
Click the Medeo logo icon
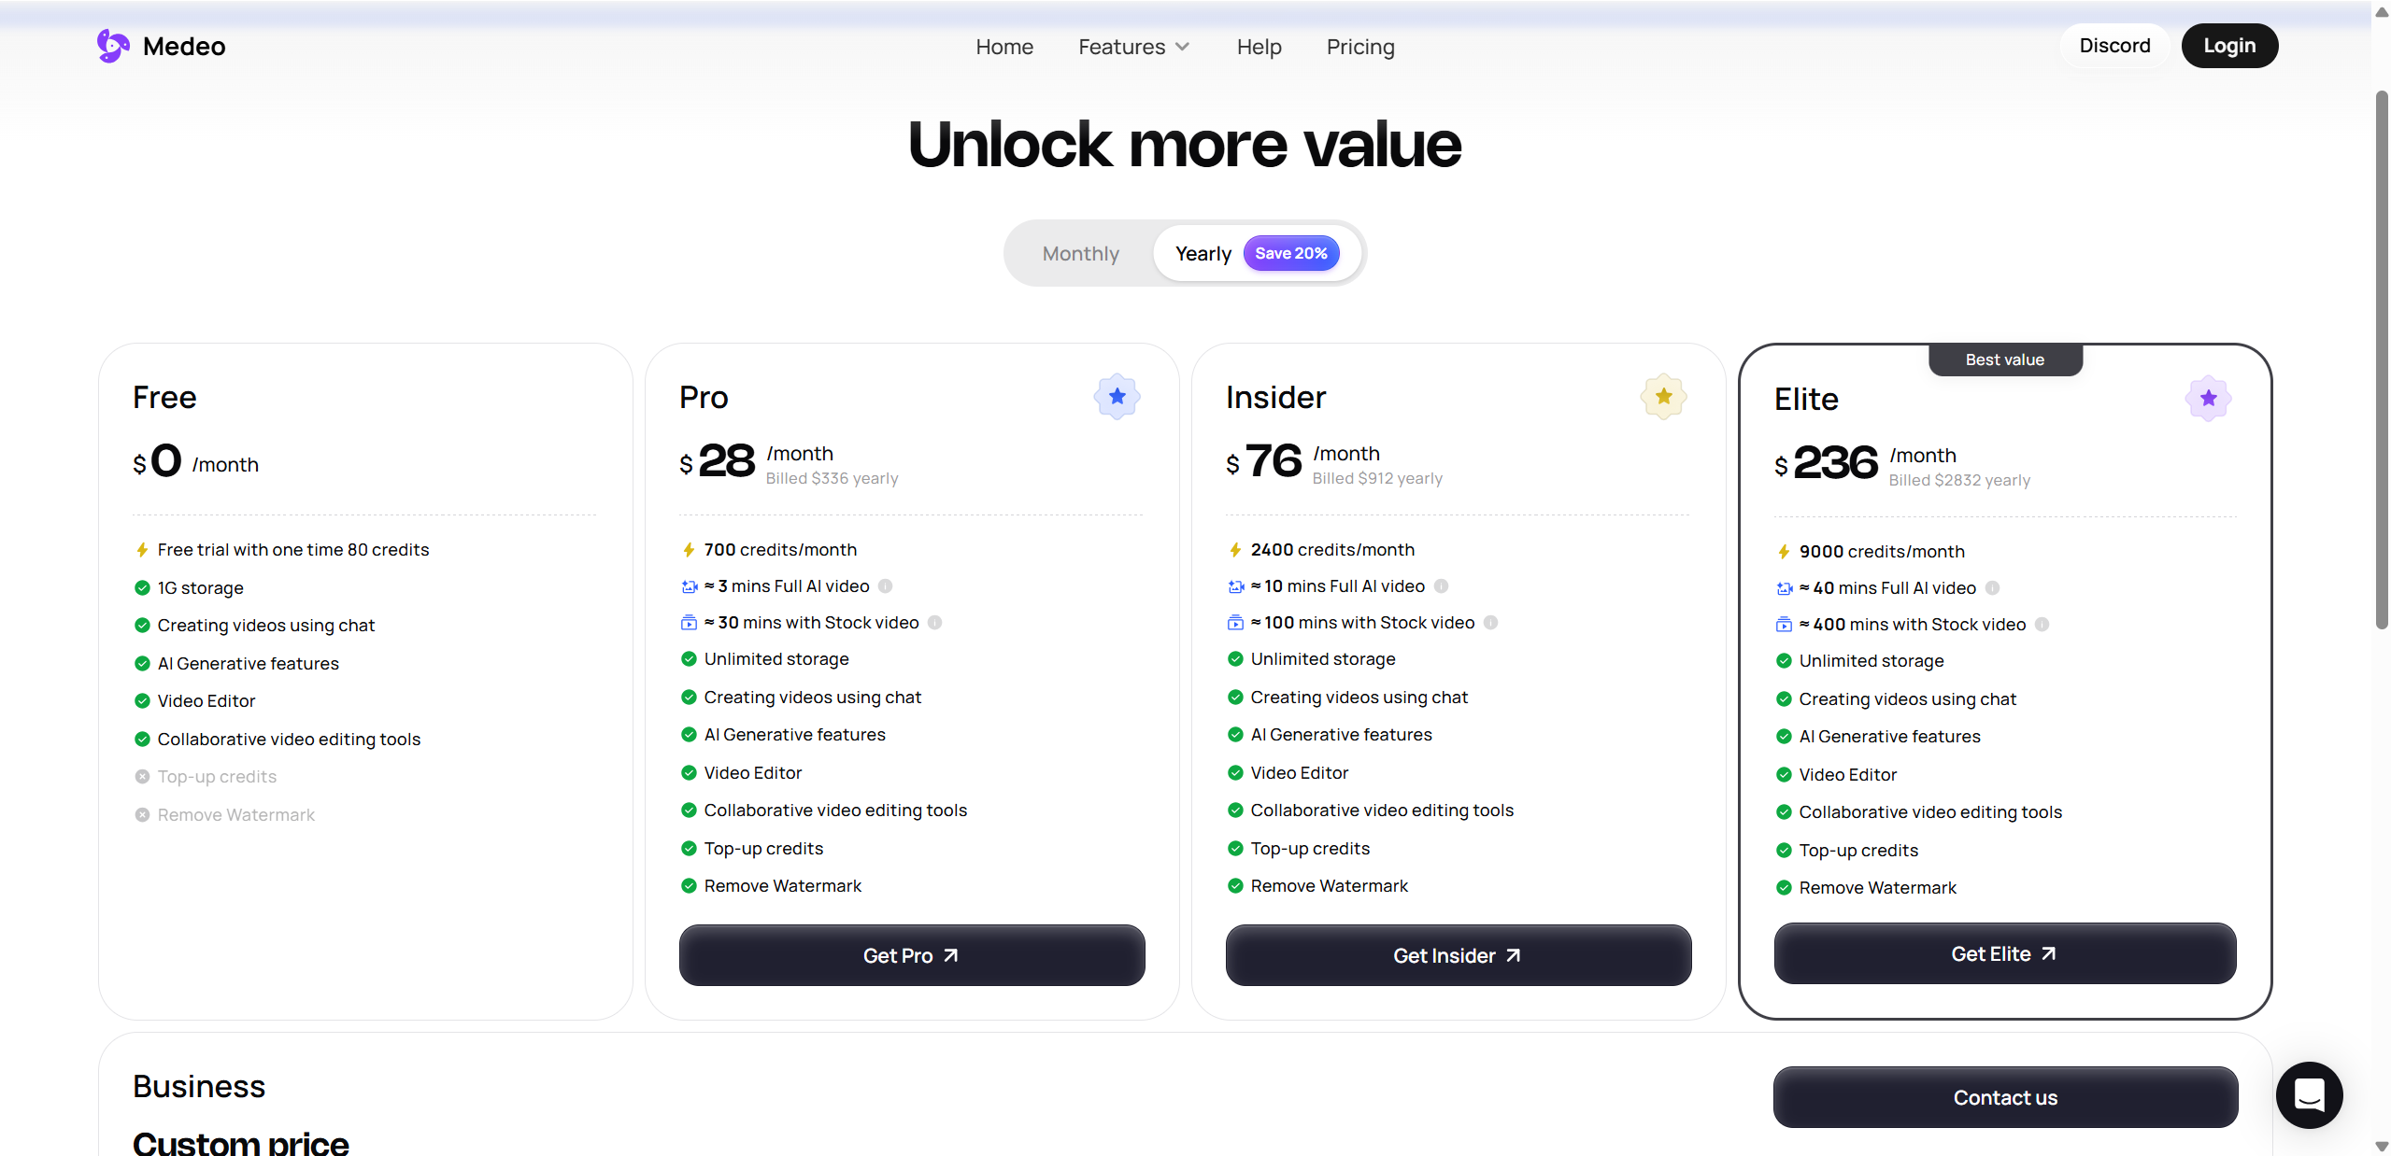point(113,46)
